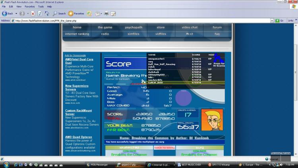This screenshot has height=168, width=298.
Task: Expand the address bar URL dropdown
Action: click(x=272, y=21)
